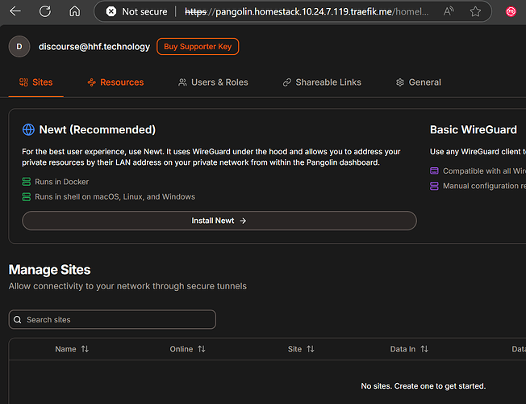Focus the Search sites input field
This screenshot has width=526, height=404.
pyautogui.click(x=112, y=319)
